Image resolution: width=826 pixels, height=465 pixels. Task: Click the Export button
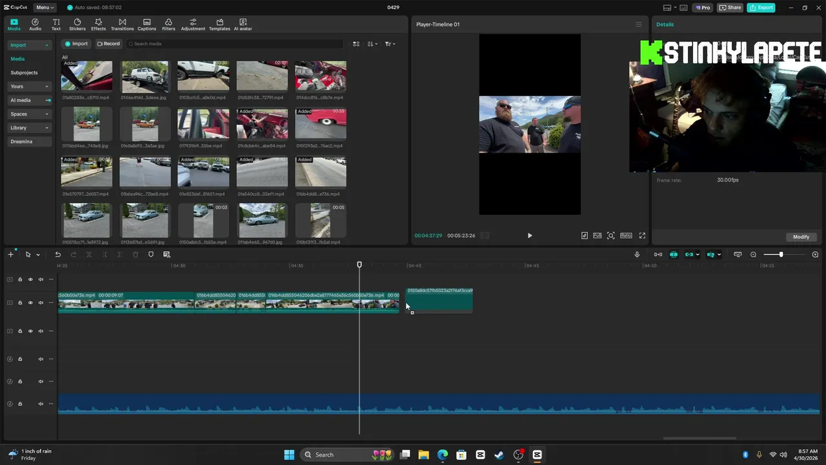coord(761,8)
